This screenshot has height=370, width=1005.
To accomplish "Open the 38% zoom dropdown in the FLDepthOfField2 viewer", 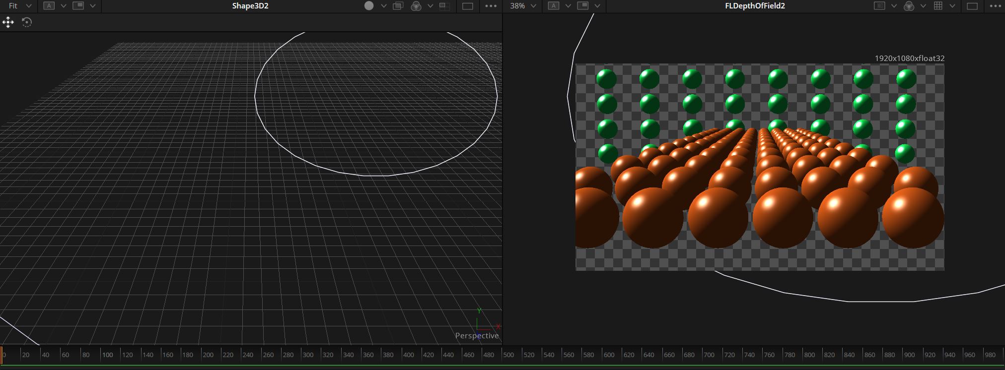I will pyautogui.click(x=523, y=6).
